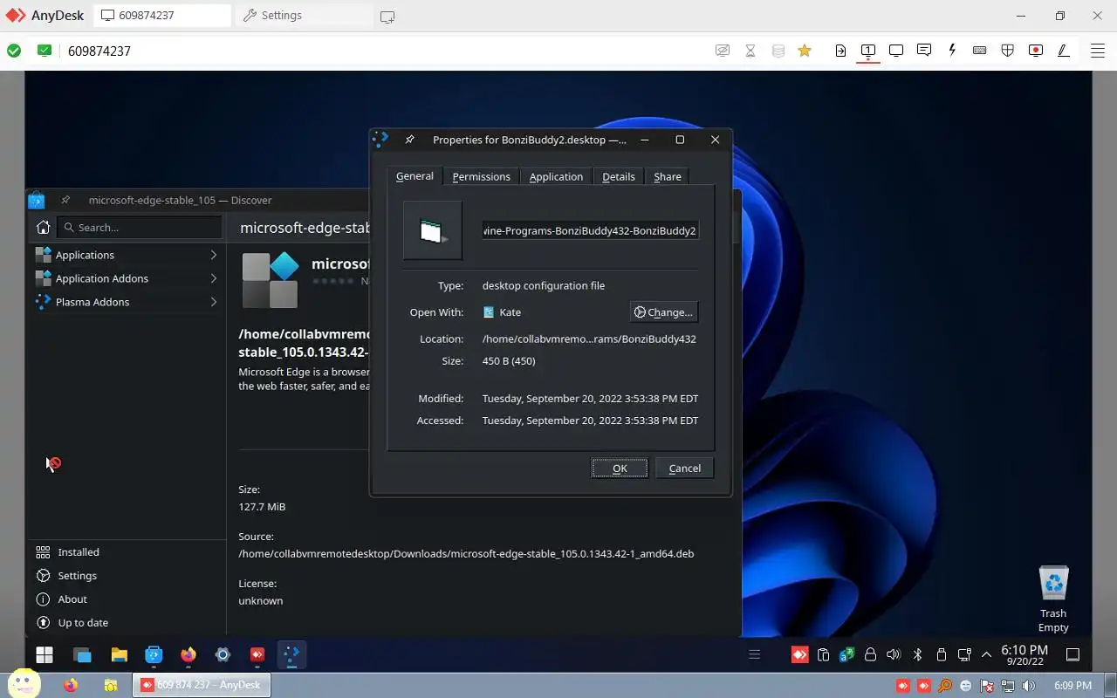Open the magnifier tray icon on local taskbar

coord(945,686)
